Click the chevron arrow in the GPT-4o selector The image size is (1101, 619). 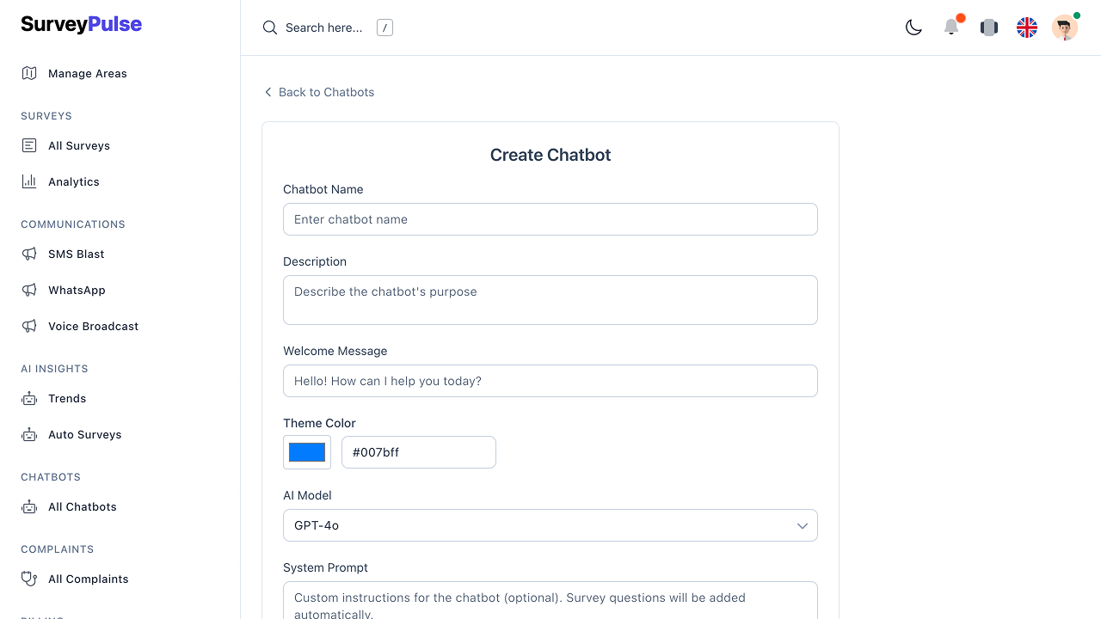click(802, 525)
